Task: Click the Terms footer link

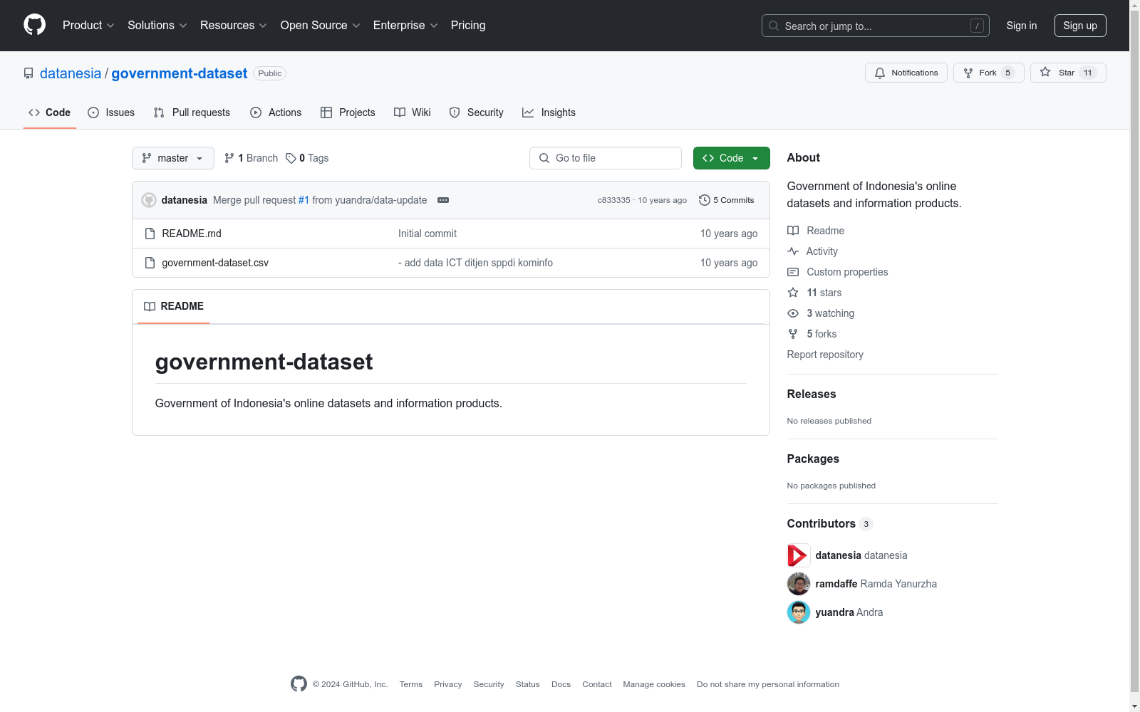Action: click(411, 684)
